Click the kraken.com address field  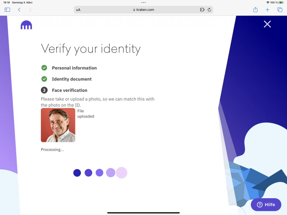143,10
